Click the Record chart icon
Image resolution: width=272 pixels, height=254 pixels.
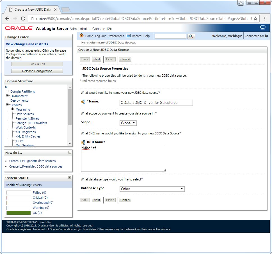click(128, 36)
